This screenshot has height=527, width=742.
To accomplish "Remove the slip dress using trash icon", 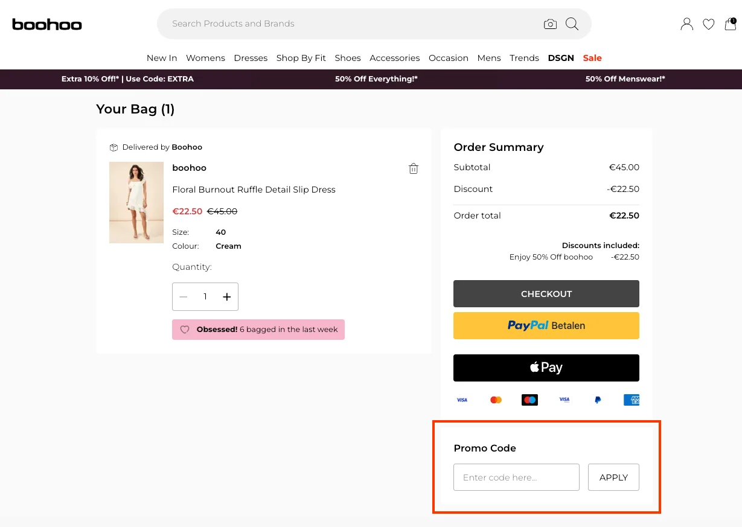I will pyautogui.click(x=414, y=168).
